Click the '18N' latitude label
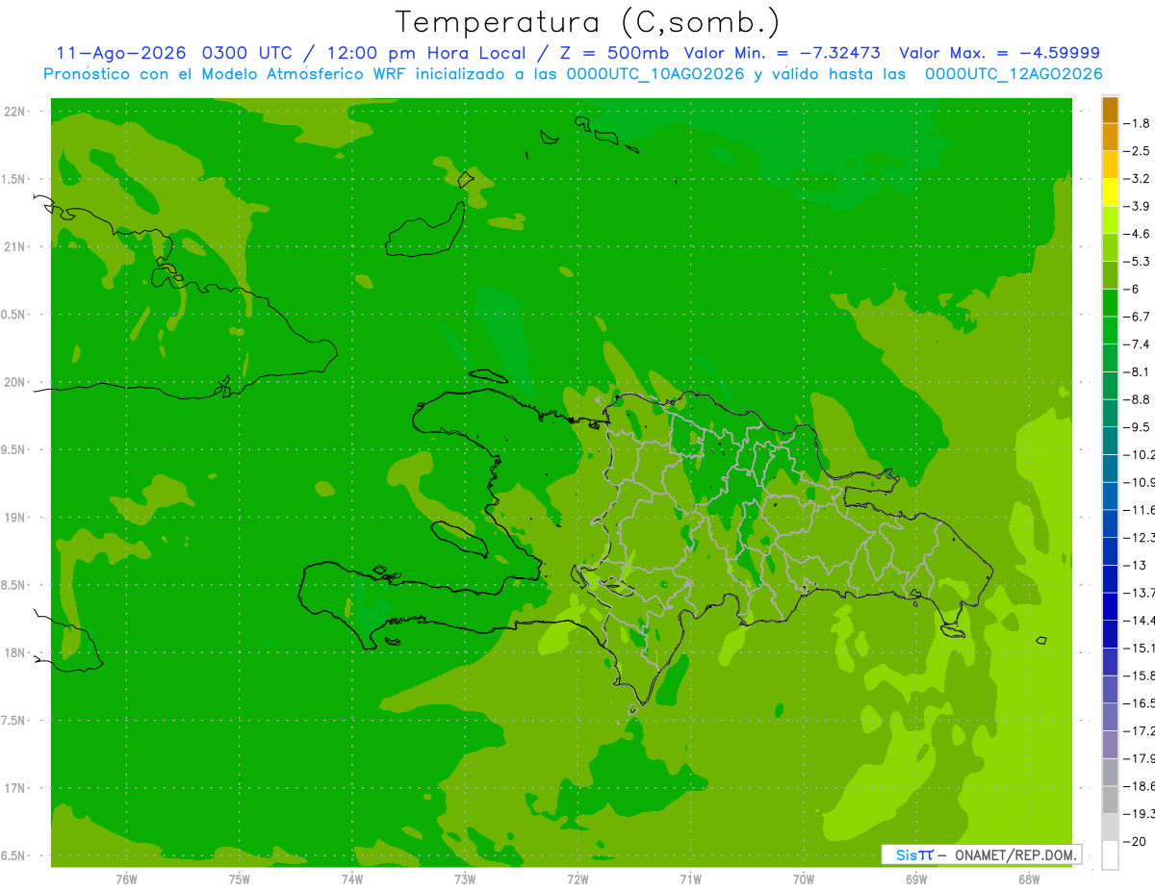 click(16, 652)
